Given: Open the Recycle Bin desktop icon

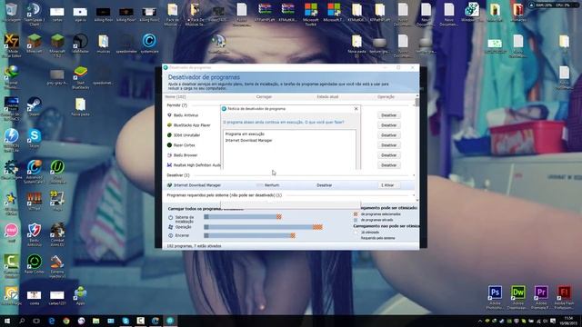Looking at the screenshot, I should [11, 12].
